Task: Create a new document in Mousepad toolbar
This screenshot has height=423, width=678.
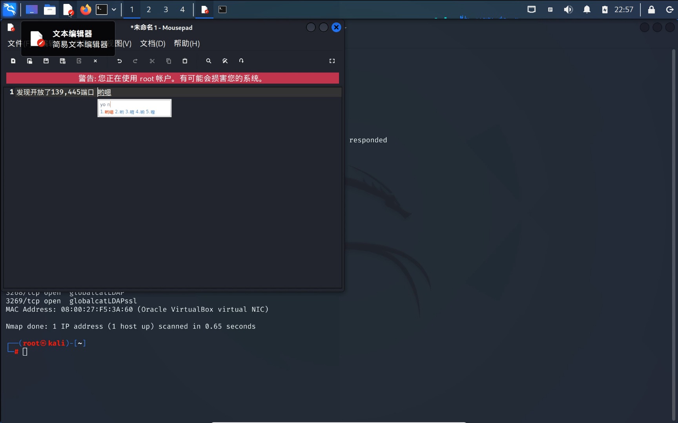Action: pos(13,61)
